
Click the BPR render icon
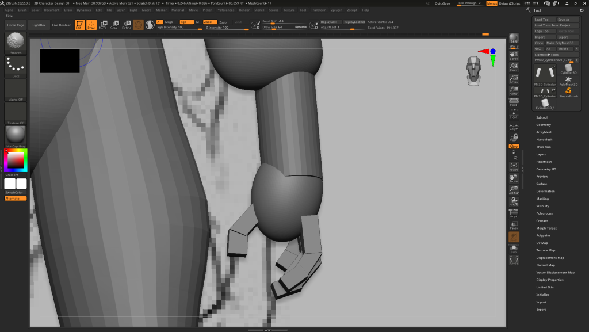coord(514,39)
